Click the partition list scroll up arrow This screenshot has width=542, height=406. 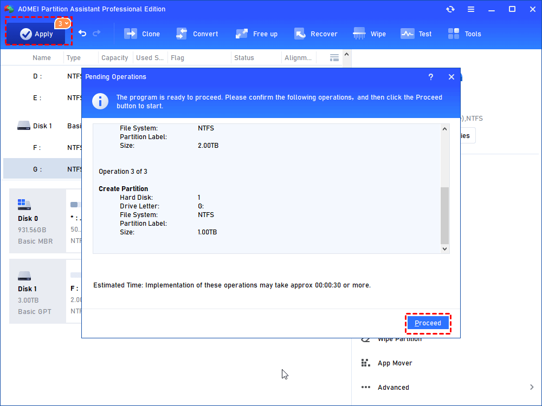coord(347,55)
